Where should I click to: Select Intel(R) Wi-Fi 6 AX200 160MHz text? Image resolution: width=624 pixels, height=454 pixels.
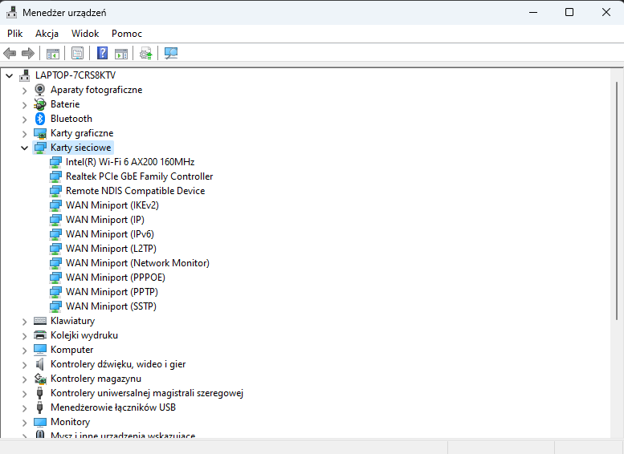[x=130, y=162]
